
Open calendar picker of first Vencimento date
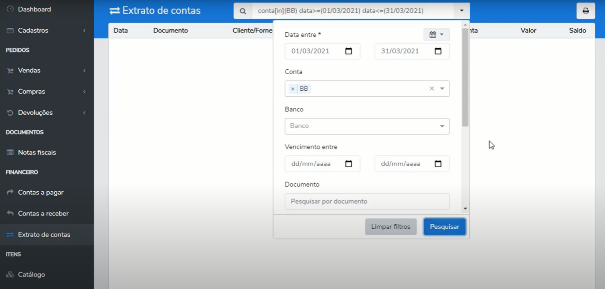pos(349,164)
